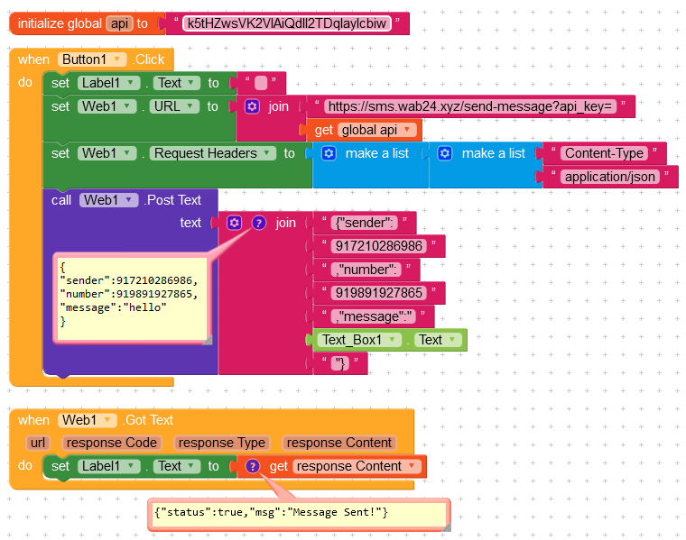The image size is (686, 540).
Task: Click resize handle of the JSON sender comment box
Action: (x=207, y=339)
